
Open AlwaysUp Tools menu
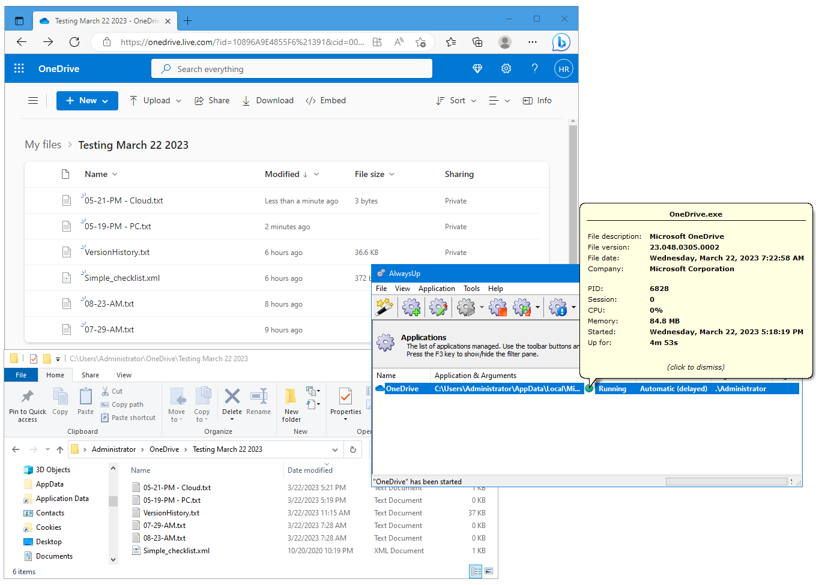pyautogui.click(x=471, y=289)
